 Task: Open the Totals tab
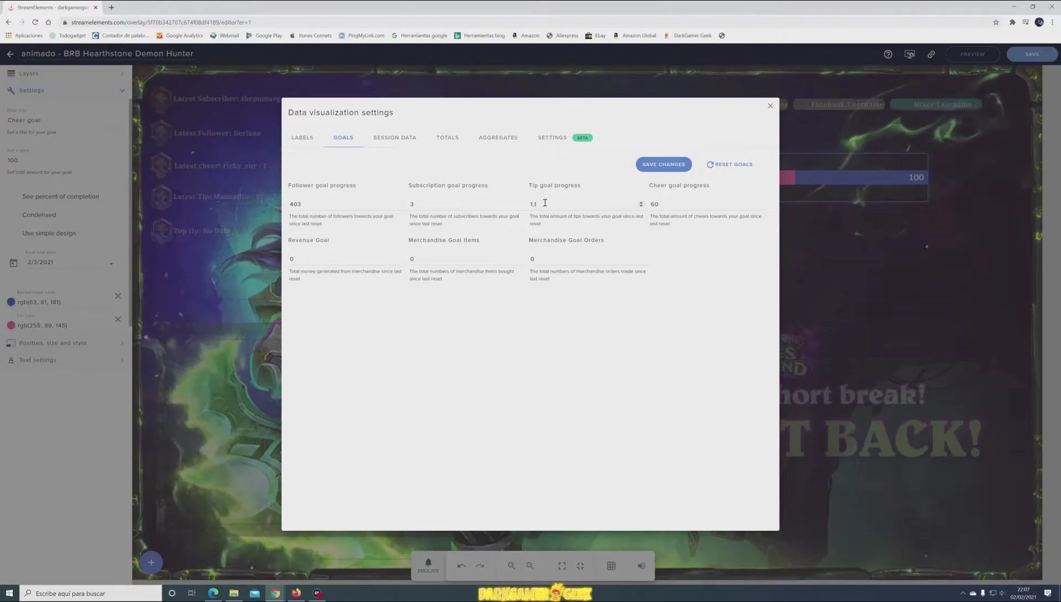point(448,138)
